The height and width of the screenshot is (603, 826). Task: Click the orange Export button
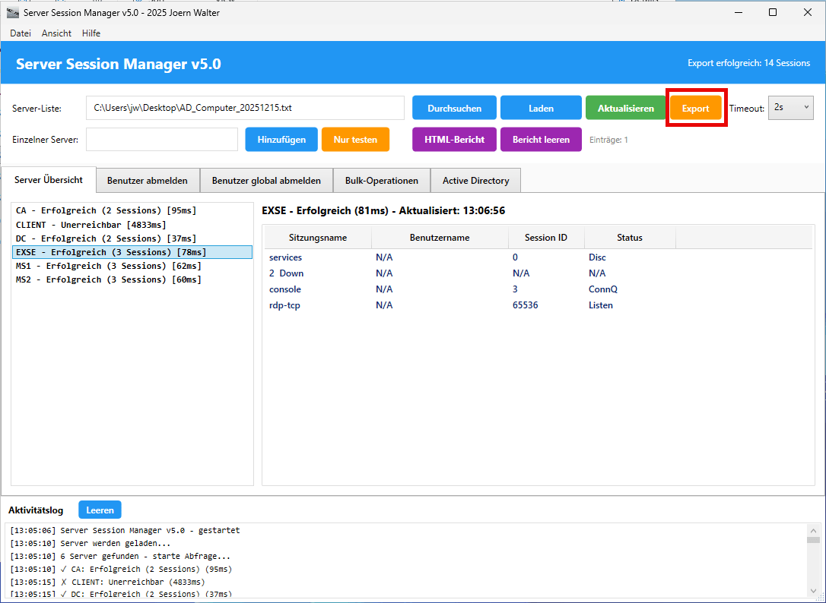(x=695, y=109)
